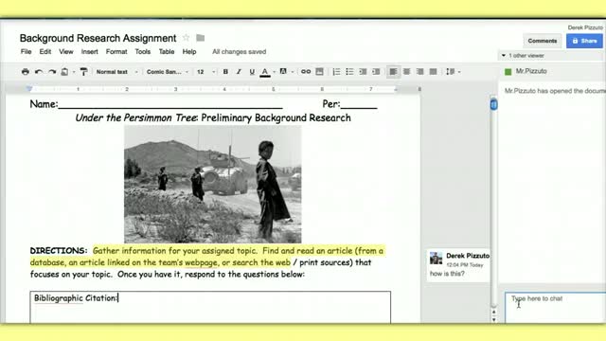Screen dimensions: 606x341
Task: Click the folder icon beside the title
Action: point(200,38)
